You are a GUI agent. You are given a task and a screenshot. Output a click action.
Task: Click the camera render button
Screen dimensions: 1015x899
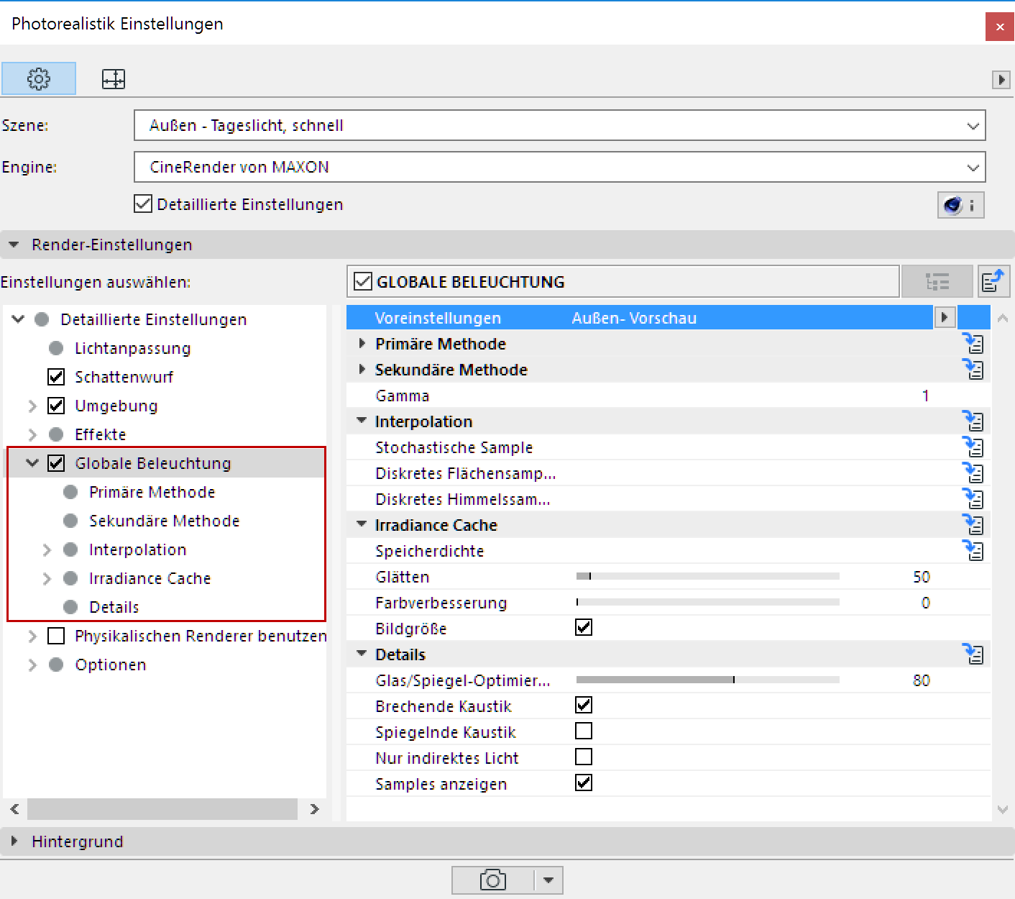click(x=493, y=880)
